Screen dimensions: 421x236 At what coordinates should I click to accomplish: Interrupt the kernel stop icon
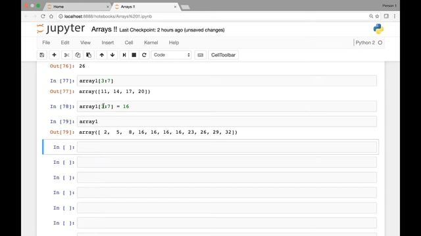(134, 55)
